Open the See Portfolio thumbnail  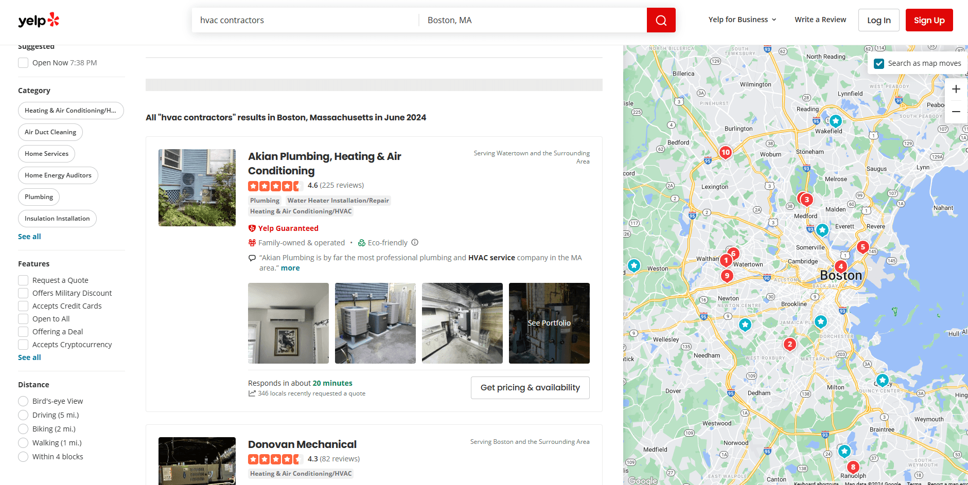click(x=549, y=323)
